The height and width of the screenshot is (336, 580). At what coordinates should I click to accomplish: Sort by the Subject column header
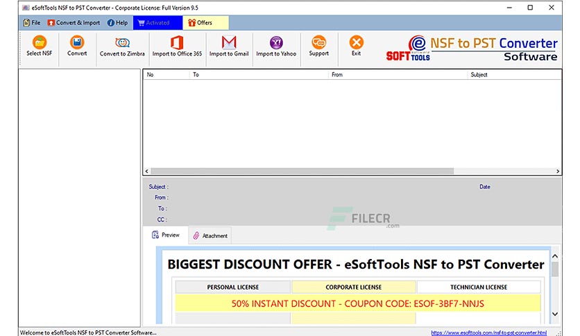pos(515,74)
